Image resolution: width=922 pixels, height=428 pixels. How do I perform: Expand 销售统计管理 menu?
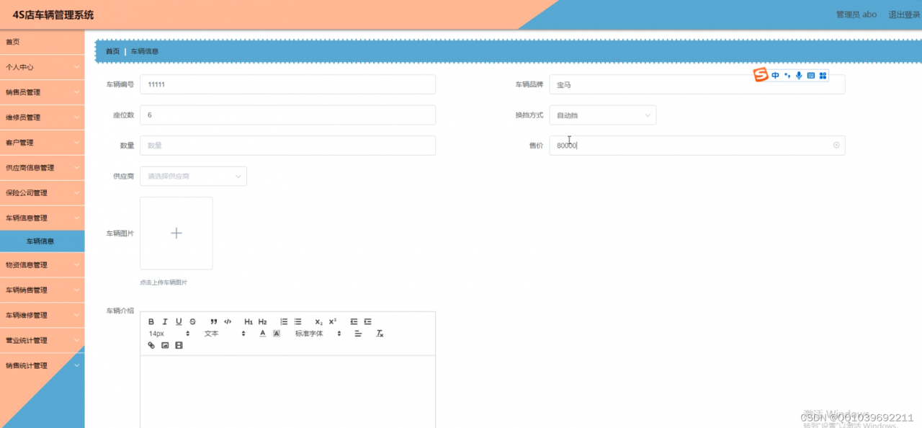[x=42, y=365]
